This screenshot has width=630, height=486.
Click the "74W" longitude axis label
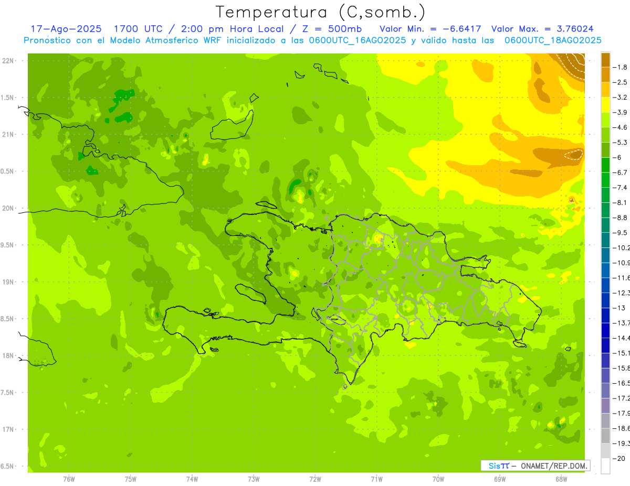(x=192, y=479)
